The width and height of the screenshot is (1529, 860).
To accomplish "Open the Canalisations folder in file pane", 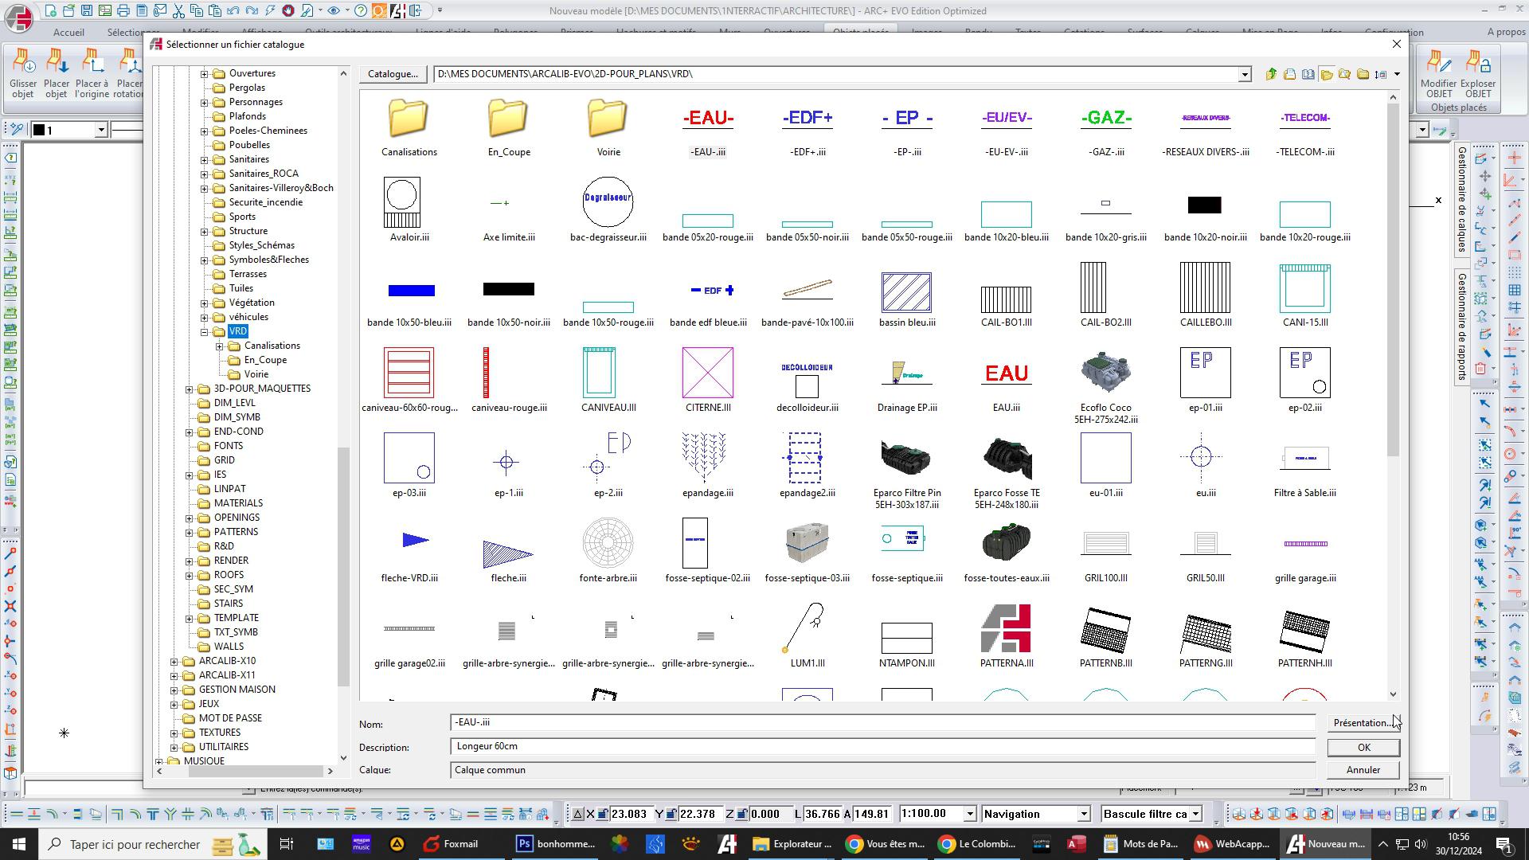I will coord(409,119).
